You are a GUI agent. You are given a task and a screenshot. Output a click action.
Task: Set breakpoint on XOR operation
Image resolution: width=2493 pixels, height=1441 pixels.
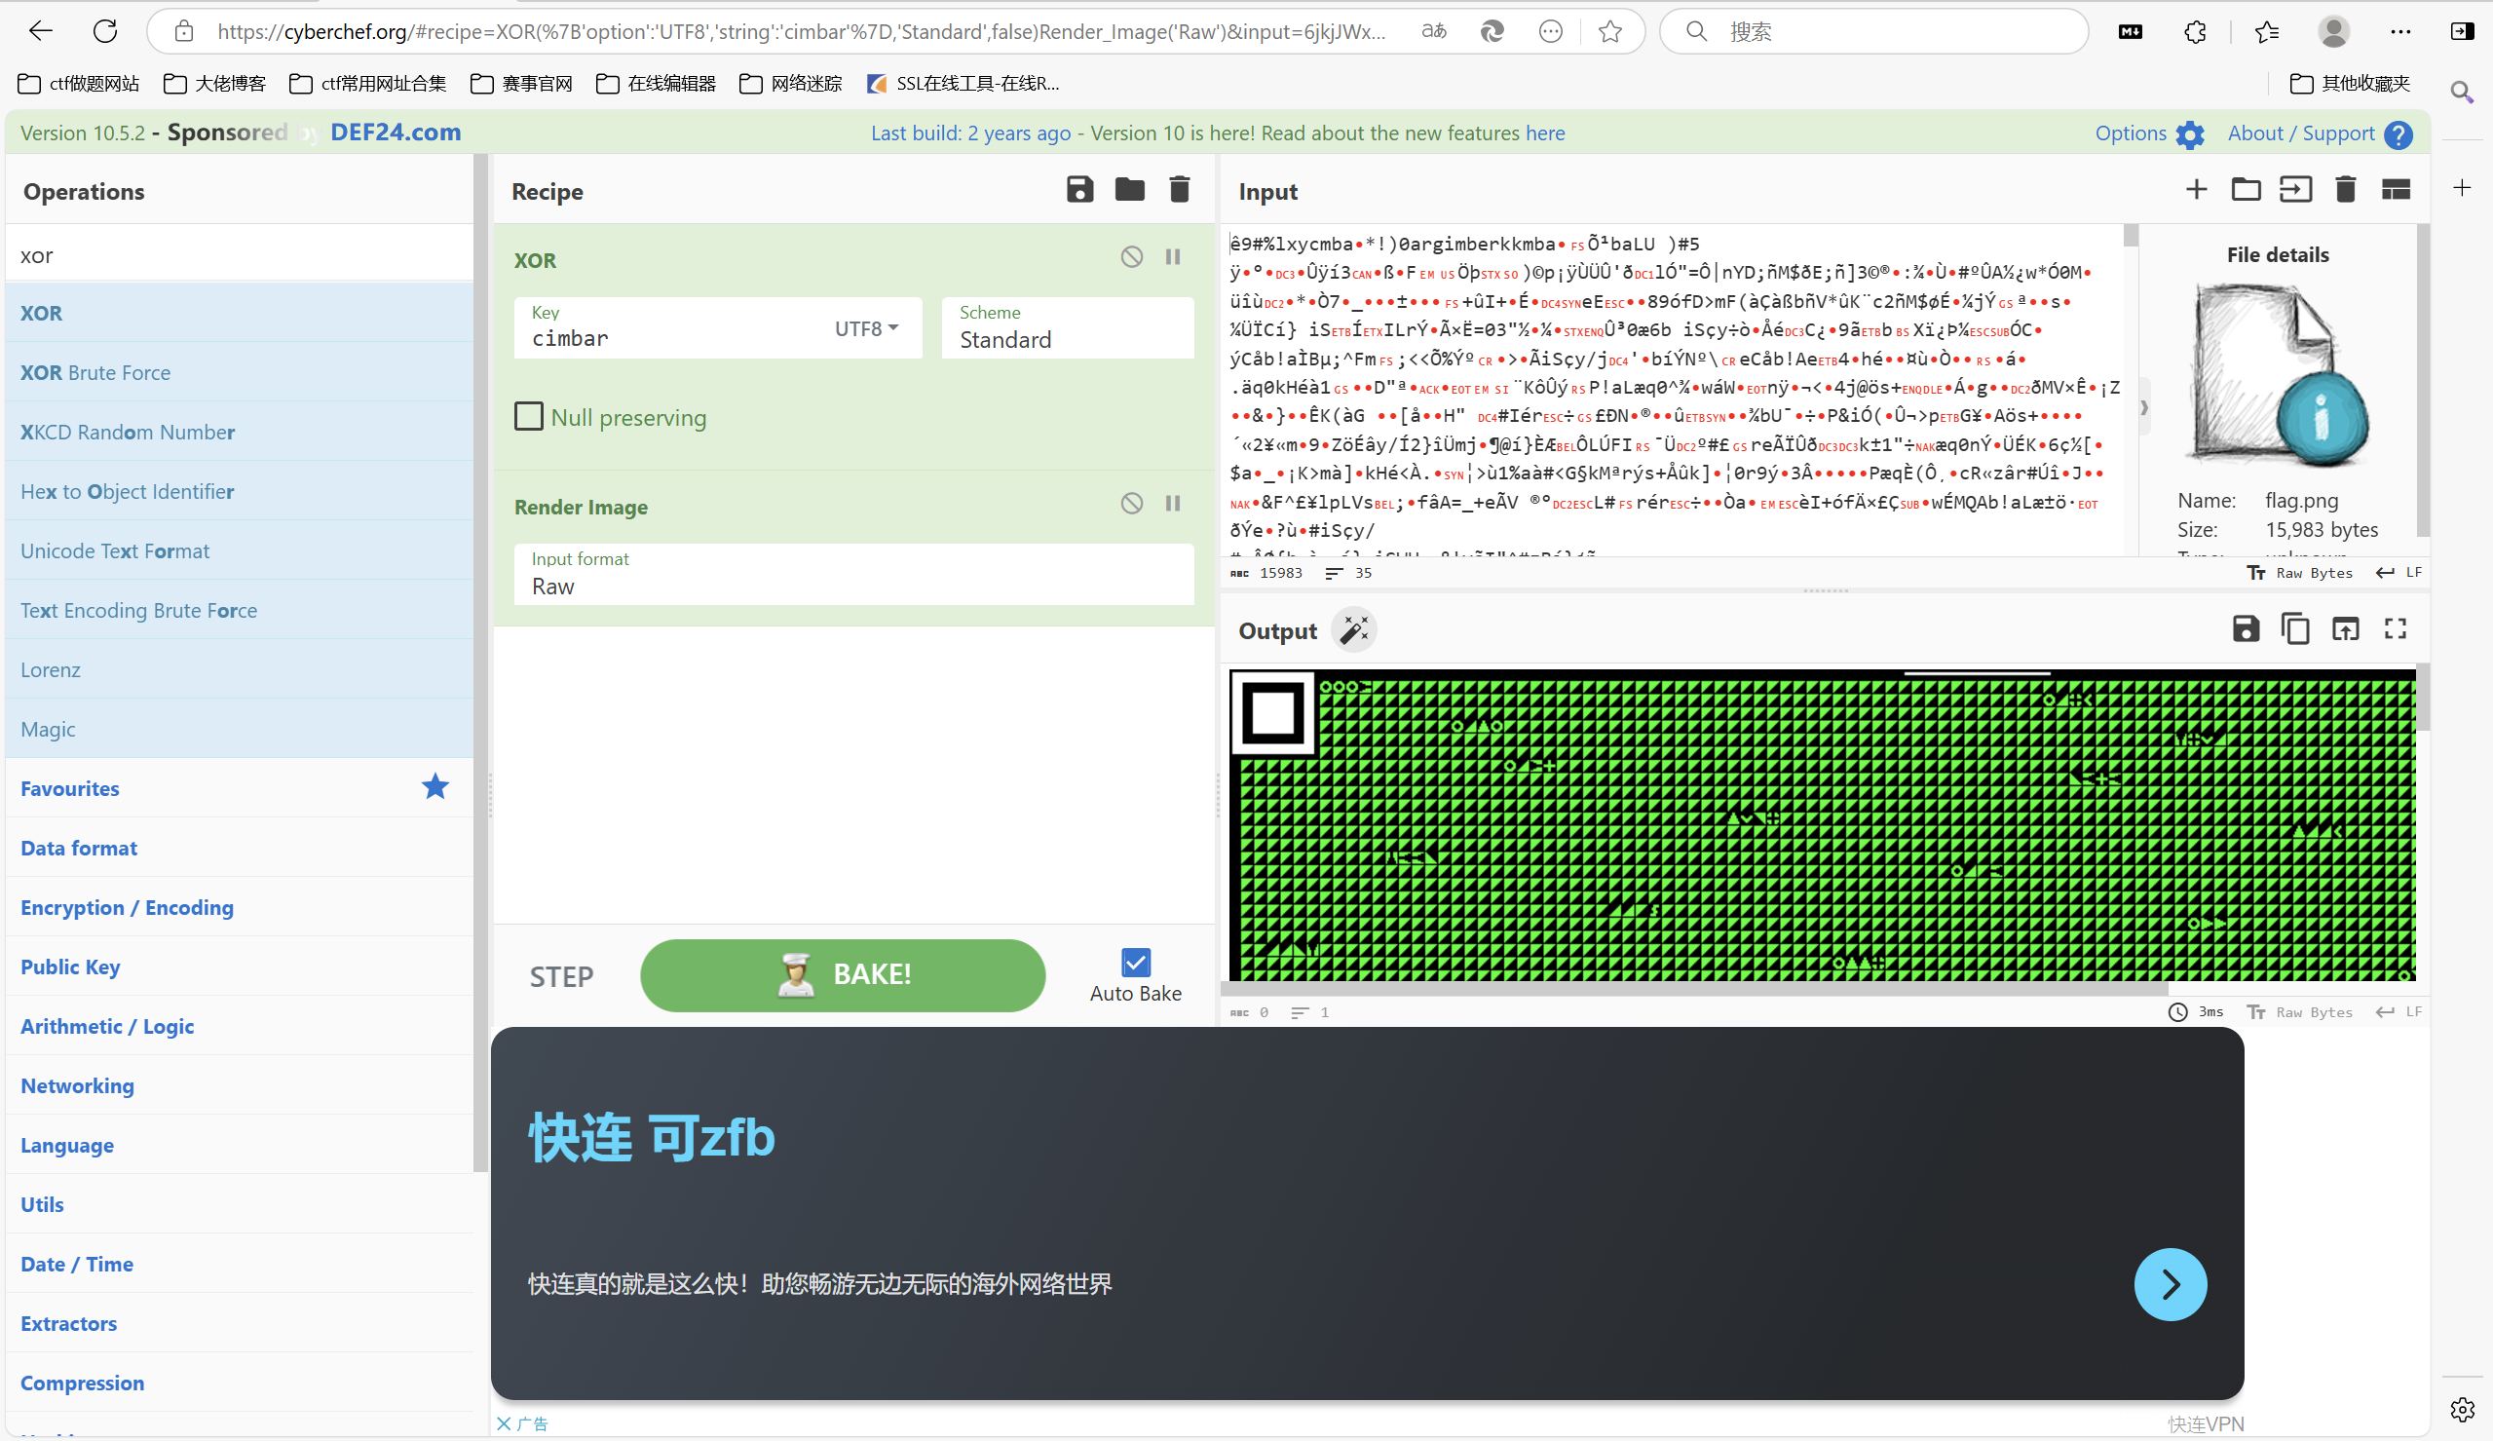click(x=1172, y=257)
